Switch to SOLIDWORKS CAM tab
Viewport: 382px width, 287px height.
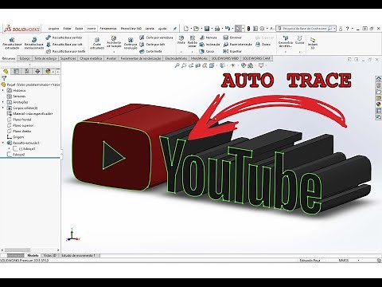pyautogui.click(x=256, y=58)
